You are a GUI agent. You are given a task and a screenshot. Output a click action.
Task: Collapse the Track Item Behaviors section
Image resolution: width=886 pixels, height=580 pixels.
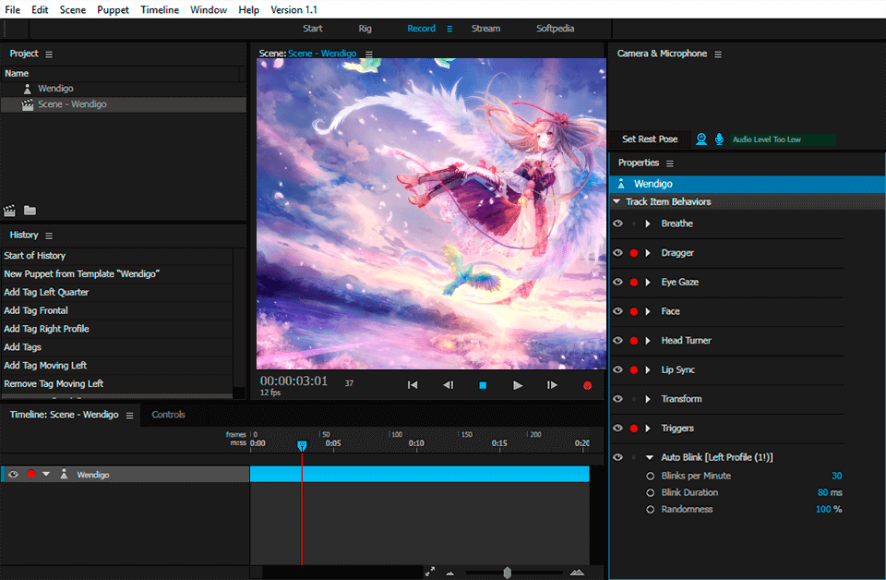tap(617, 202)
